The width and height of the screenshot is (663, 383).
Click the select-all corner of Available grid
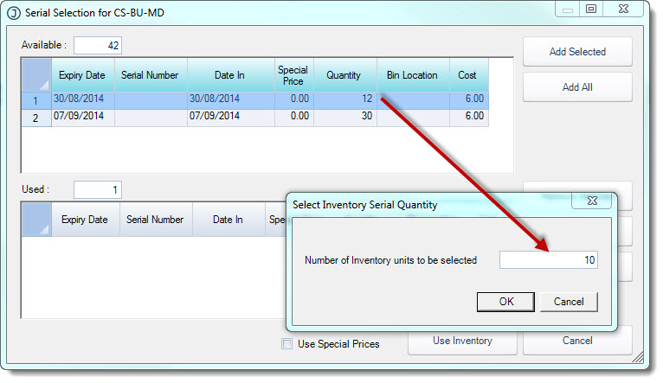coord(36,75)
